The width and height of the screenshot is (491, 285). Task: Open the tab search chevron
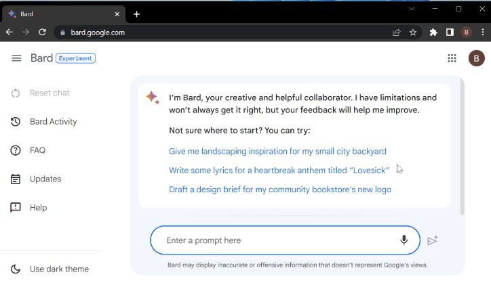[x=412, y=9]
